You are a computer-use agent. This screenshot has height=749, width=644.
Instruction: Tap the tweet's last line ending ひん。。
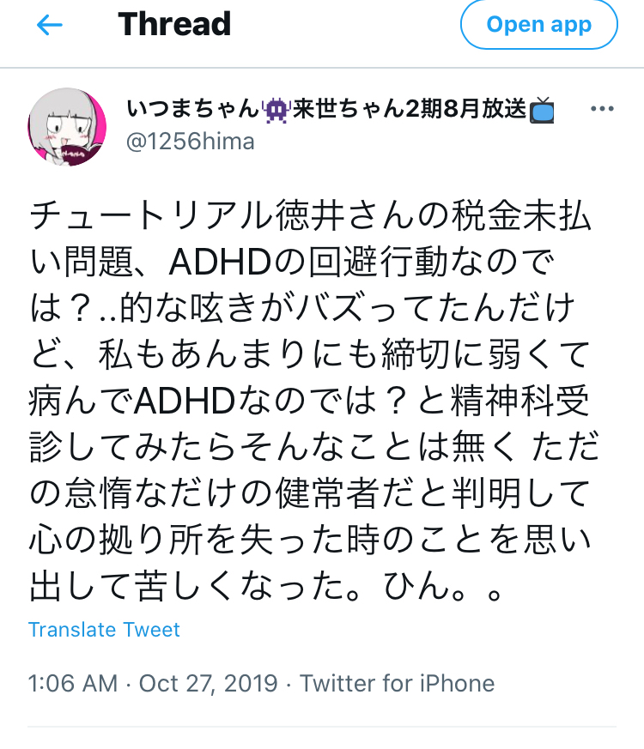coord(266,586)
